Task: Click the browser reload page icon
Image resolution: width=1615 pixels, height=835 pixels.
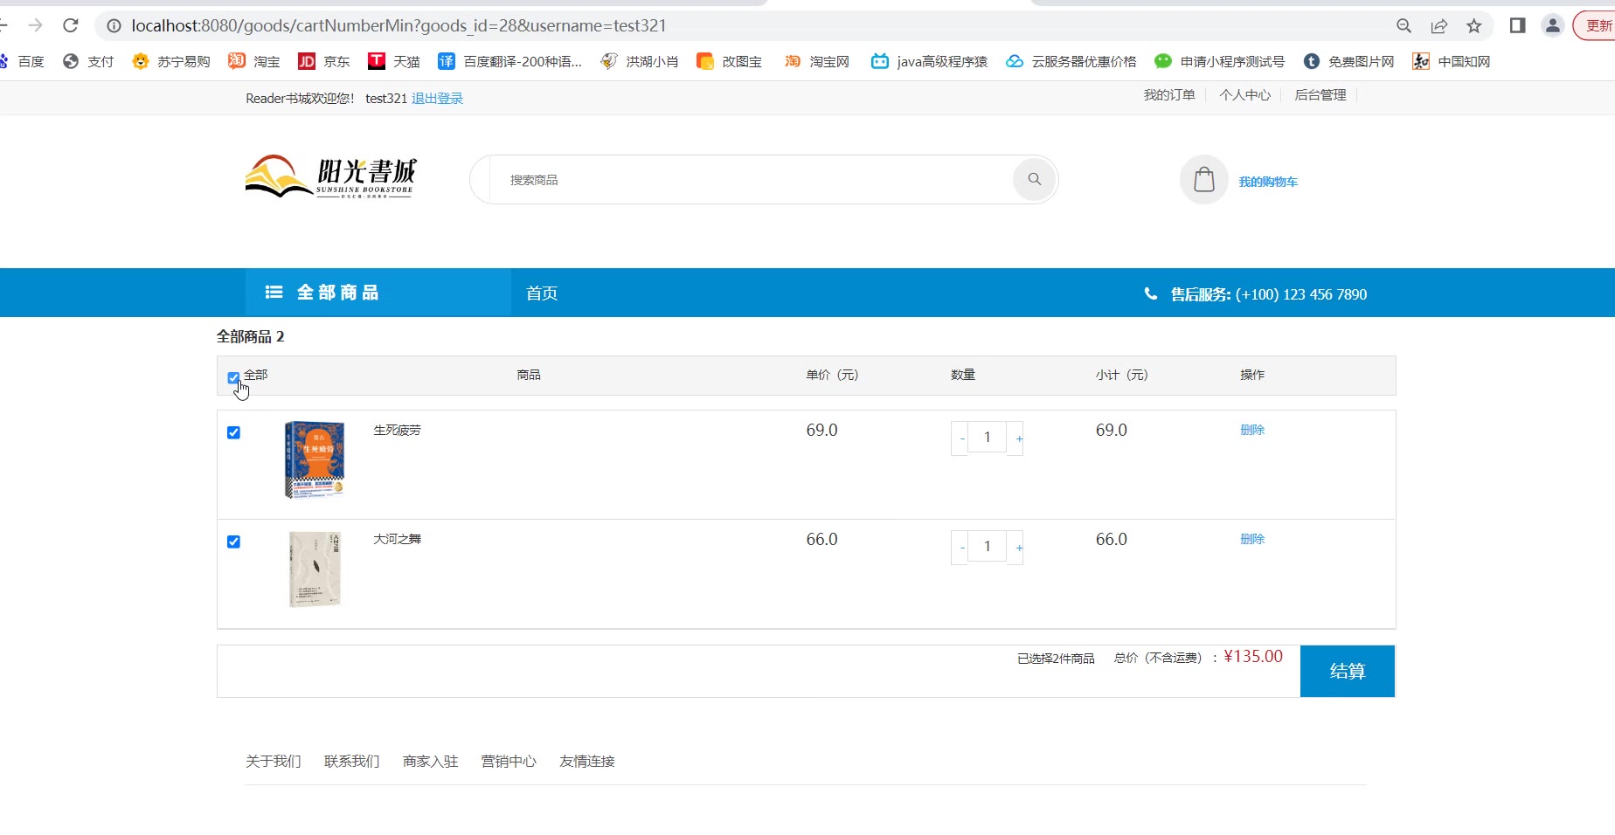Action: coord(71,25)
